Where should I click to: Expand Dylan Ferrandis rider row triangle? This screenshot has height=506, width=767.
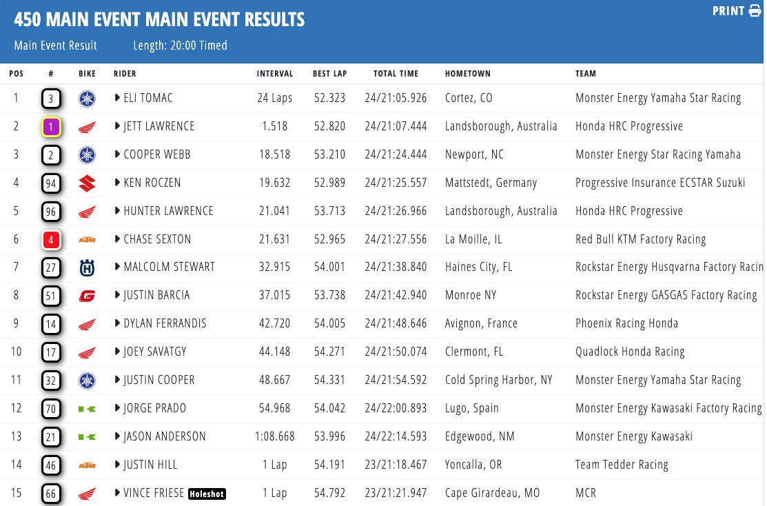click(118, 323)
